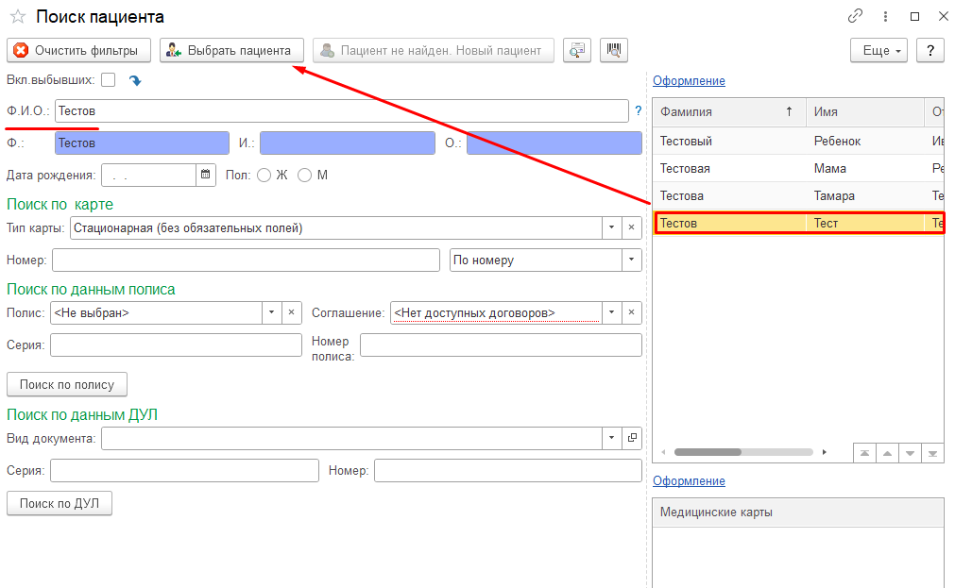Click the Дата рождения date field

[x=149, y=176]
